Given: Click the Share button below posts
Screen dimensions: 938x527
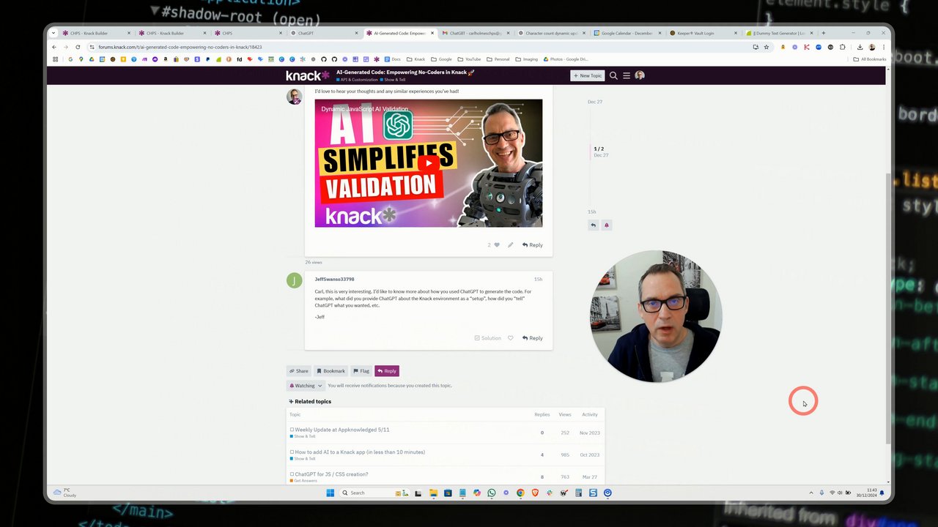Looking at the screenshot, I should 298,371.
